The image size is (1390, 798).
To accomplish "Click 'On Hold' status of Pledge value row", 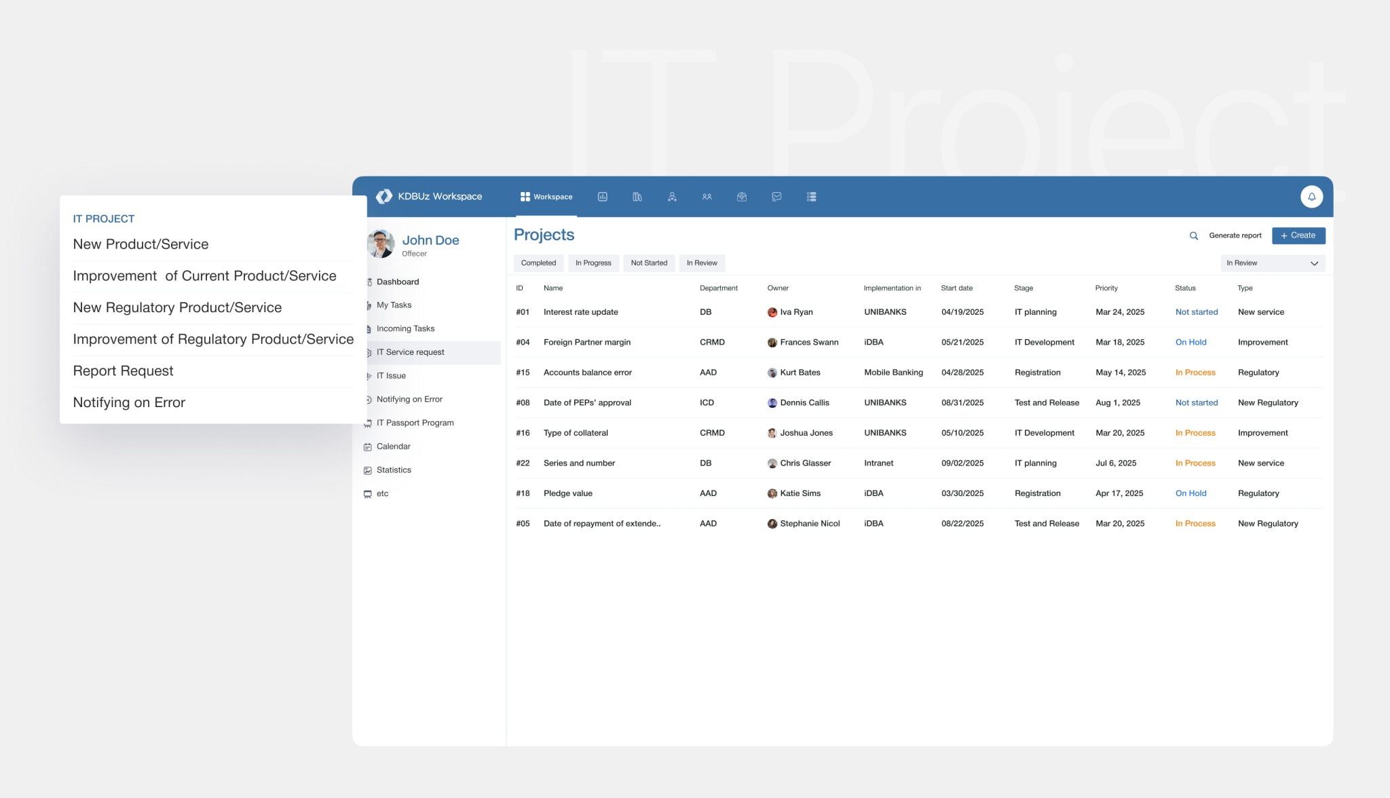I will click(x=1190, y=493).
